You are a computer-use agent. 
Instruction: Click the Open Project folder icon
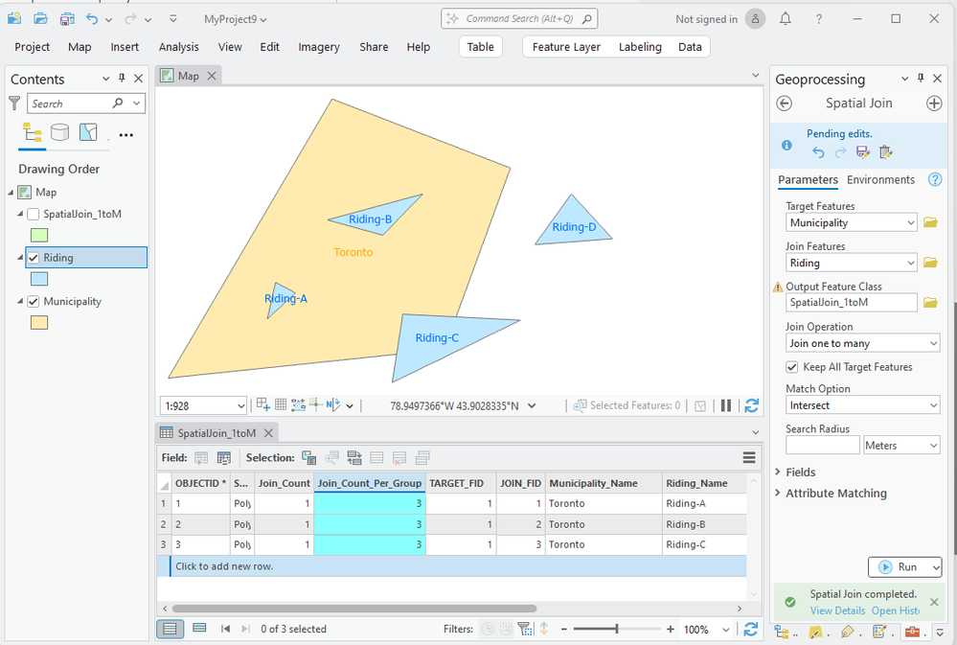[40, 18]
